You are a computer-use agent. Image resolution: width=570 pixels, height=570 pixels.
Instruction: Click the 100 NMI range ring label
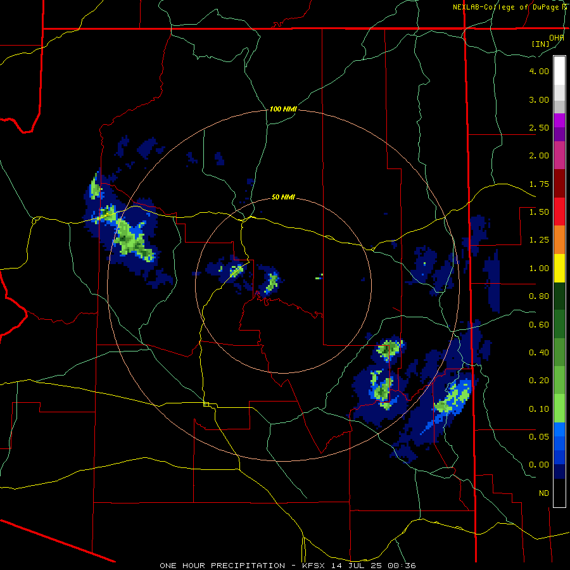click(283, 109)
